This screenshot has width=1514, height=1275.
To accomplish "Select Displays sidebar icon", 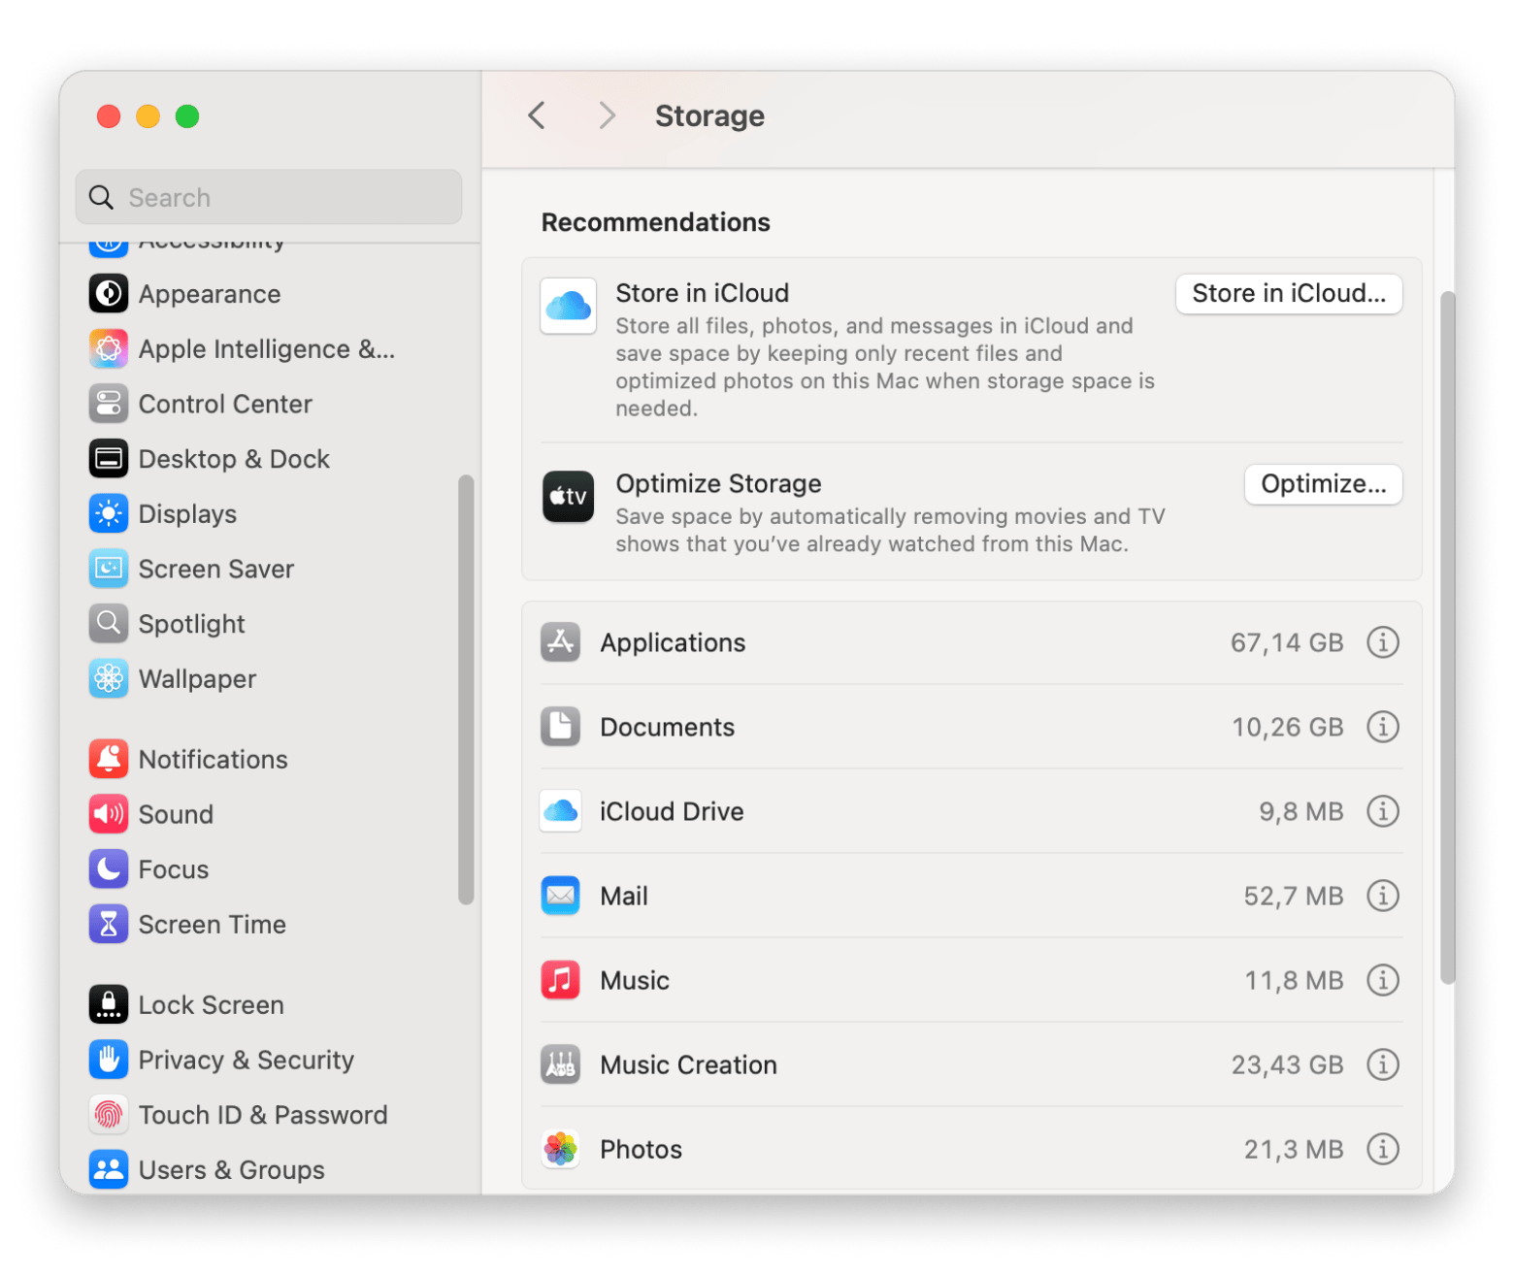I will [x=109, y=514].
